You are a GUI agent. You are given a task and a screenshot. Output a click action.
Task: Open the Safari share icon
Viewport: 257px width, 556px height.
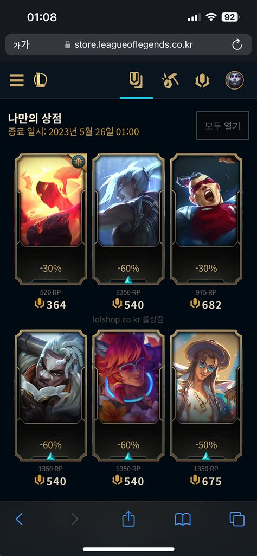tap(128, 519)
